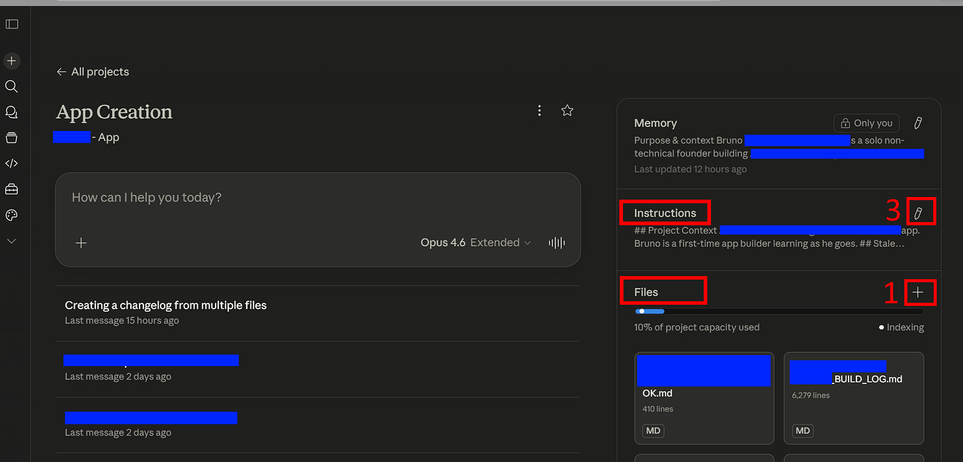Screen dimensions: 963x462
Task: Expand the sidebar chevron below the palette icon
Action: coord(11,241)
